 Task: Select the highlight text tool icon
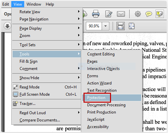[160, 14]
